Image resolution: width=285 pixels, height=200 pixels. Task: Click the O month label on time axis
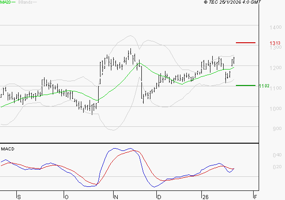click(66, 197)
